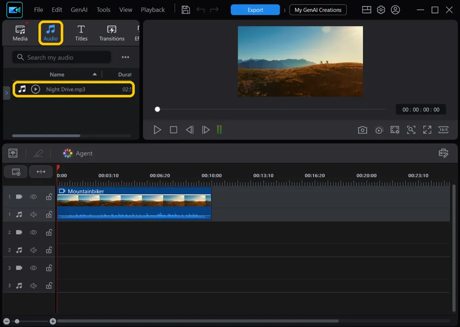This screenshot has height=327, width=460.
Task: Switch to the Transitions tab
Action: 111,33
